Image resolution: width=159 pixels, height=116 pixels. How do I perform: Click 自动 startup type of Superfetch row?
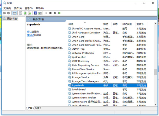[x=125, y=85]
